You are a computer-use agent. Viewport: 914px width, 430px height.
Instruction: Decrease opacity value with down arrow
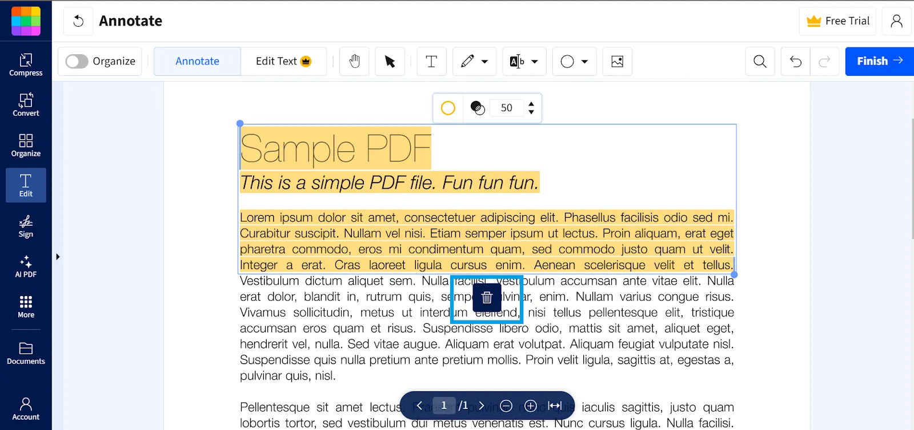pos(531,112)
